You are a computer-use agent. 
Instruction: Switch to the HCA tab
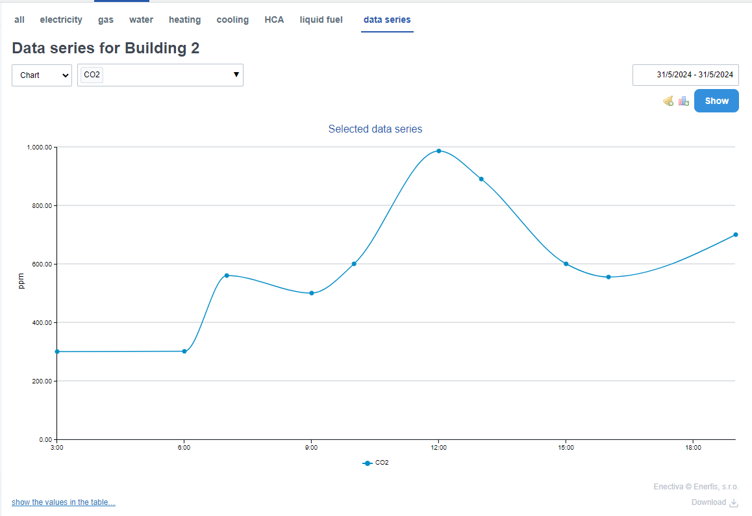coord(274,19)
